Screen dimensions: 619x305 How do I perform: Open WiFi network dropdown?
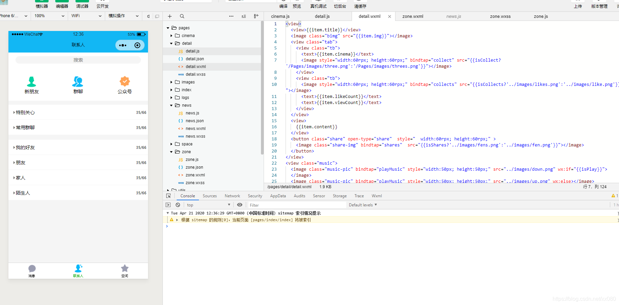click(86, 16)
